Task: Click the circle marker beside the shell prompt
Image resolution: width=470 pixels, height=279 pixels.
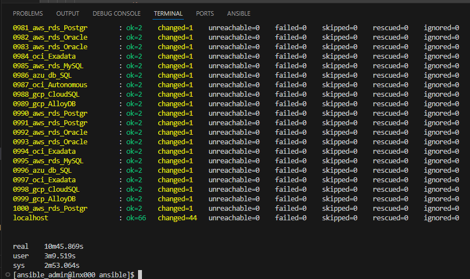Action: click(x=8, y=275)
